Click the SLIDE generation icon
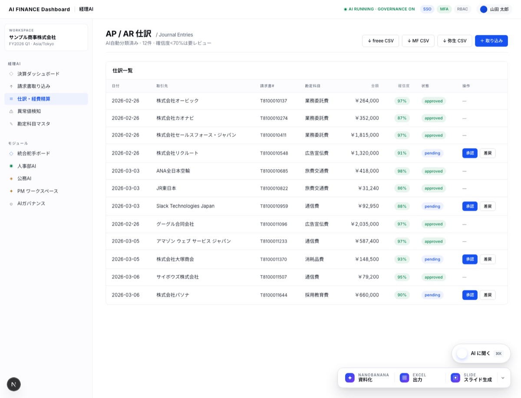Screen dimensions: 521x398 coord(455,378)
